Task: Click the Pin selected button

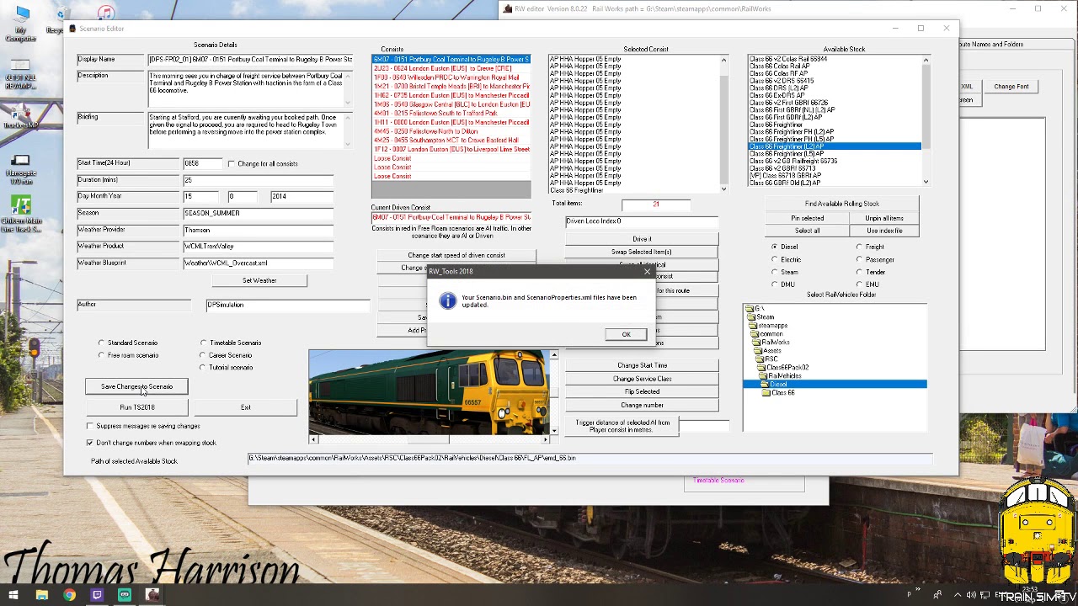Action: 807,219
